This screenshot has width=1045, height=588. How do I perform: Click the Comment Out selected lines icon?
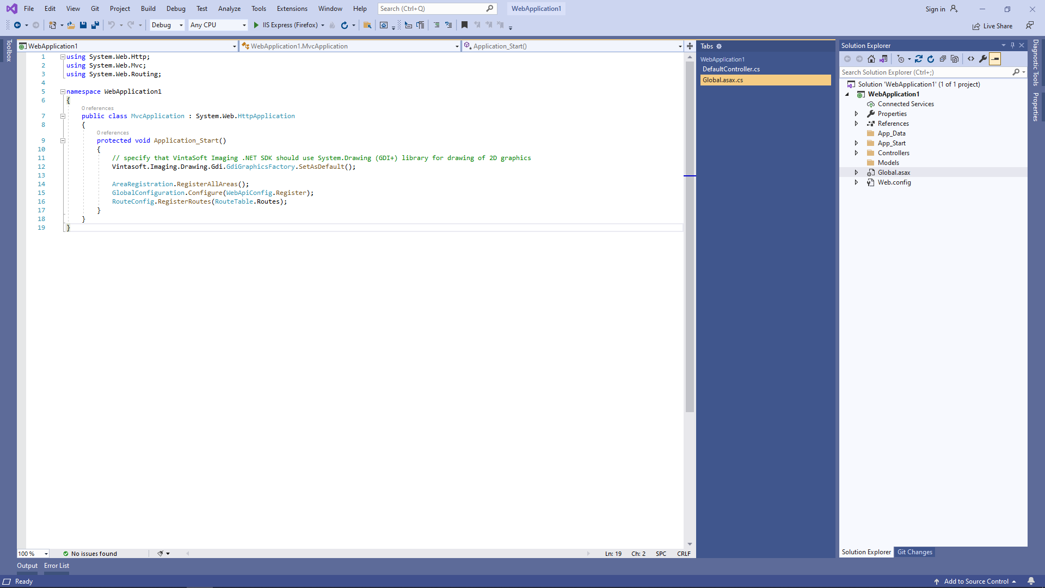coord(437,25)
